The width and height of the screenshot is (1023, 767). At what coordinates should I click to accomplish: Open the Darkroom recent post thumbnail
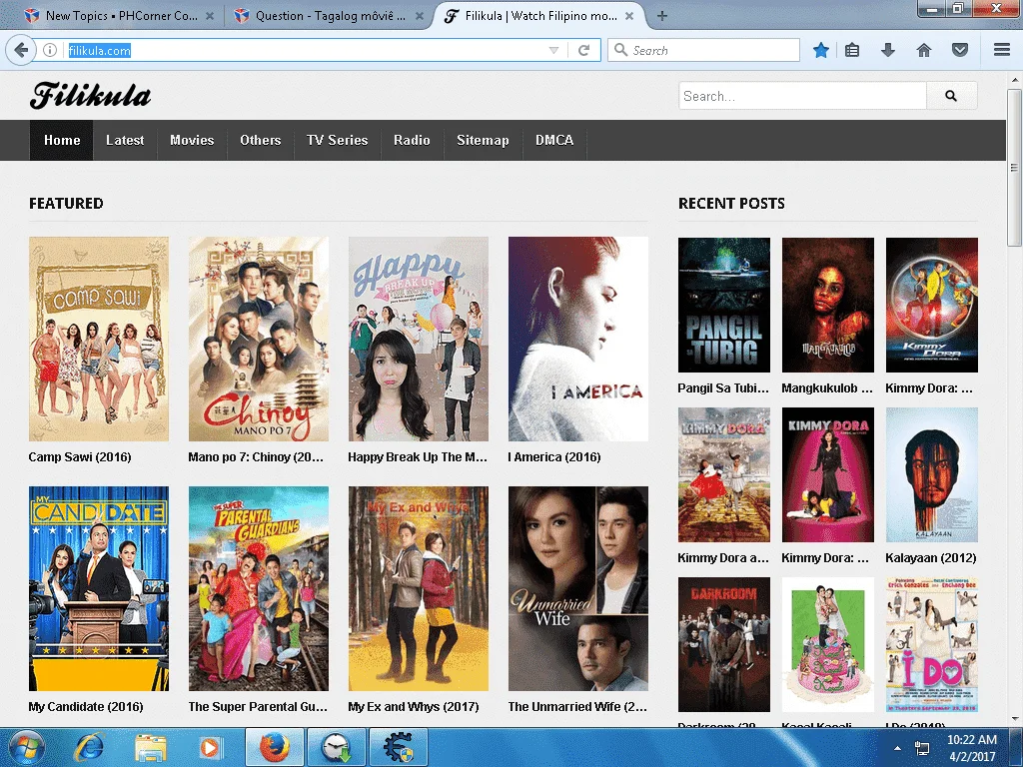click(724, 644)
